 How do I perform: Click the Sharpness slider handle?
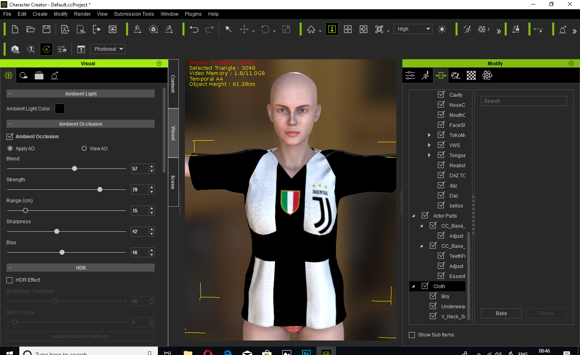[x=57, y=231]
